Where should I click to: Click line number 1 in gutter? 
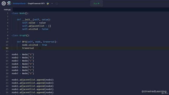8,13
